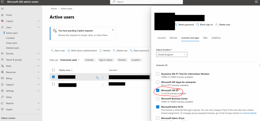Expand the Teams & groups sidebar section
Screen dimensions: 260x121
click(x=38, y=60)
